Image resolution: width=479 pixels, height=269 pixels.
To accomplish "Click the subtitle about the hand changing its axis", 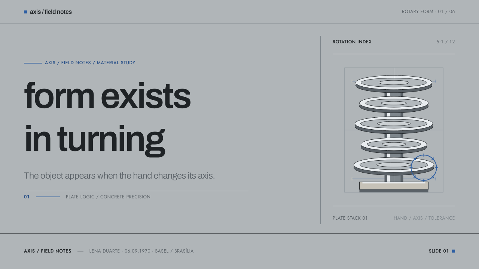I will pos(119,176).
